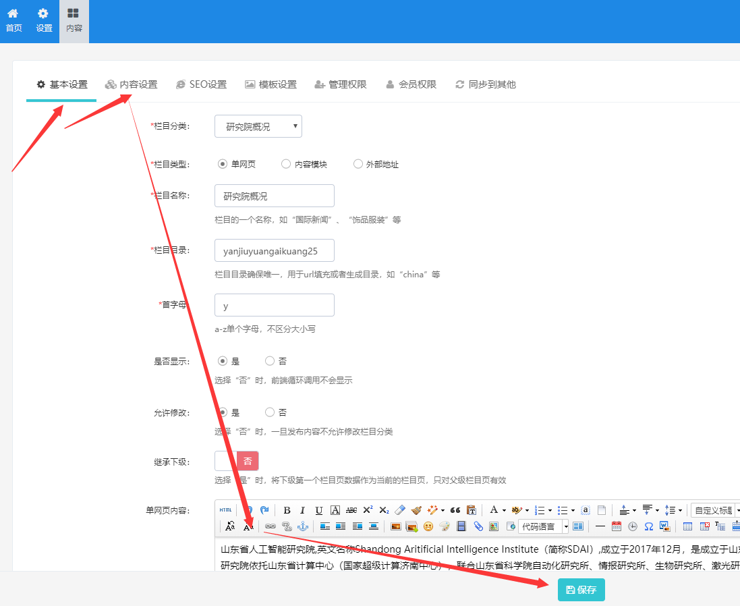
Task: Insert a video with the film icon
Action: click(461, 526)
